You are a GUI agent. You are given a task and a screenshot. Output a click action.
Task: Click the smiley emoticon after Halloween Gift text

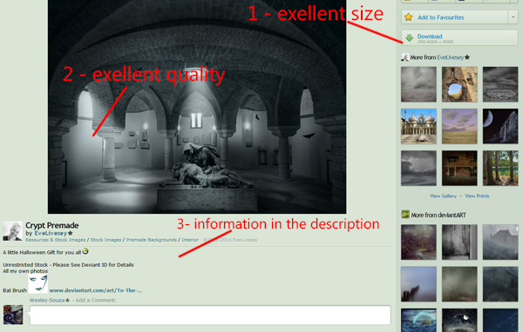pos(85,251)
